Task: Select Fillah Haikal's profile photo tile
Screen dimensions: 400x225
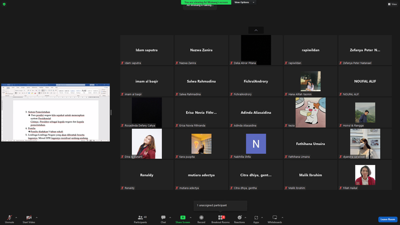Action: [x=365, y=175]
